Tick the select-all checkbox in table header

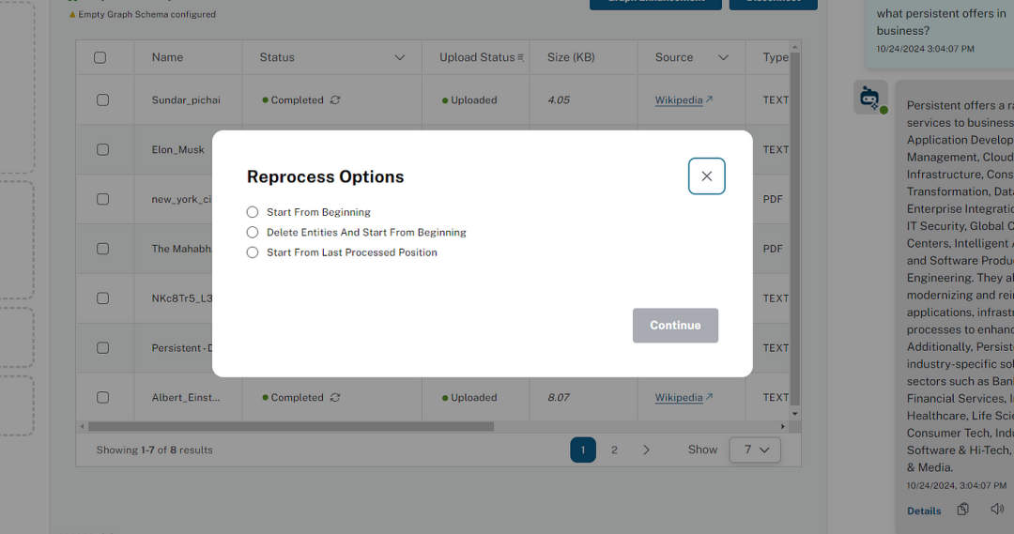pos(100,57)
